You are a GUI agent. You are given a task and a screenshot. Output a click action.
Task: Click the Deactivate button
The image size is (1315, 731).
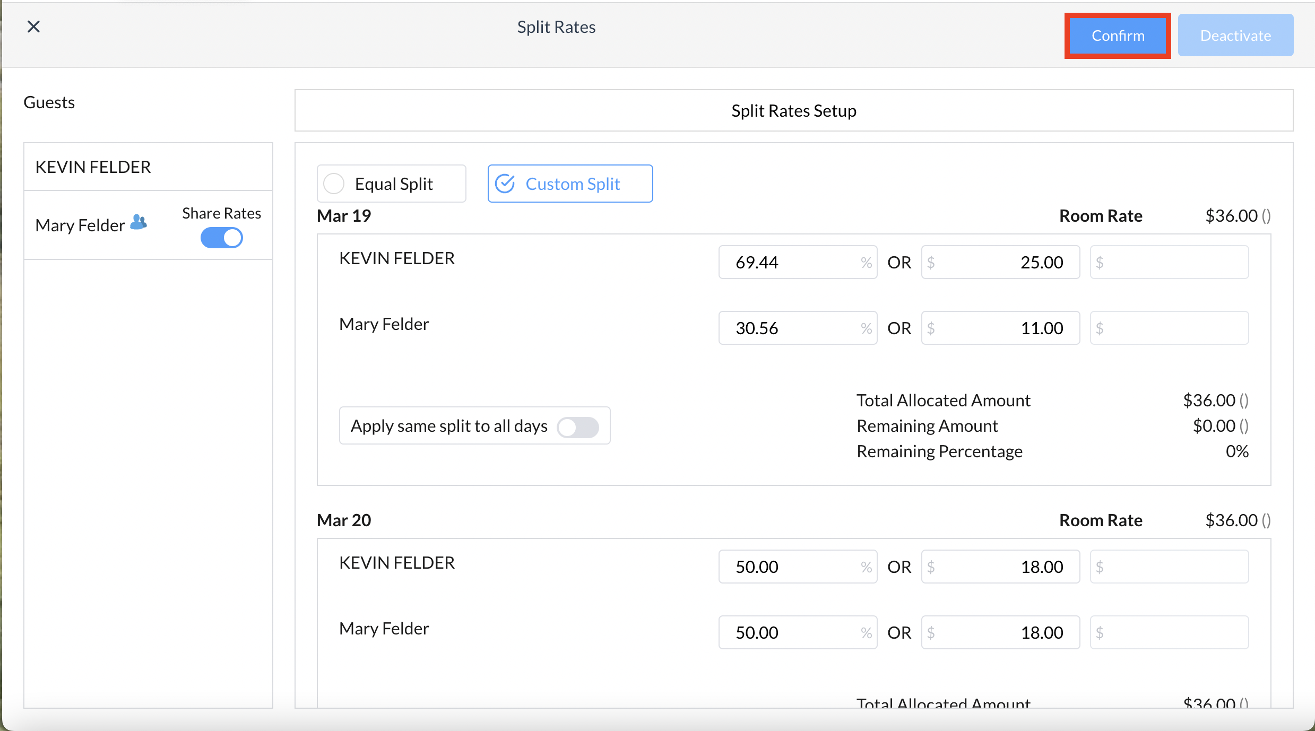click(x=1235, y=36)
